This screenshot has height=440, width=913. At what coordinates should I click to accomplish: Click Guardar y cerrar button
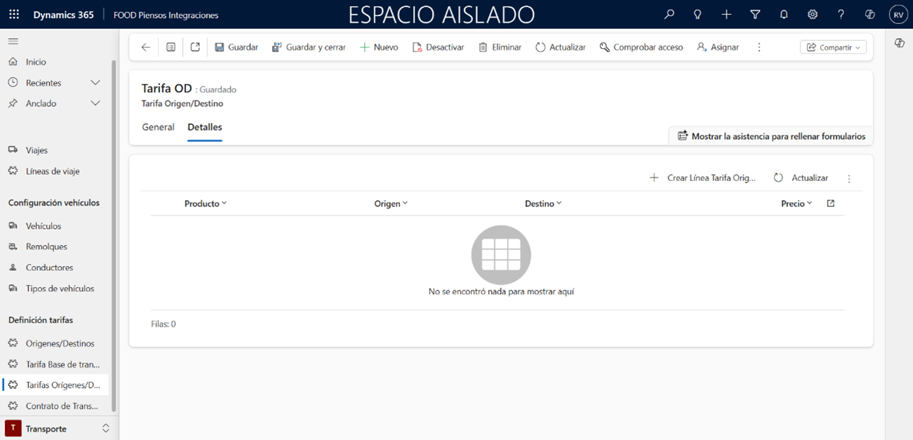coord(309,47)
